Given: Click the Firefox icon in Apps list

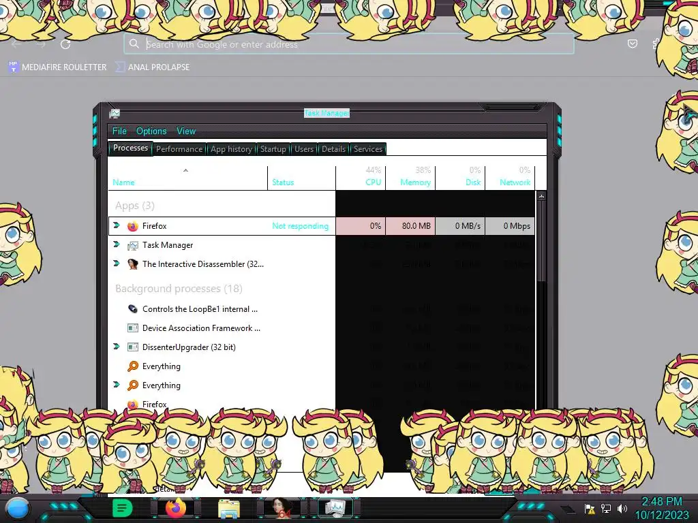Looking at the screenshot, I should click(x=133, y=226).
